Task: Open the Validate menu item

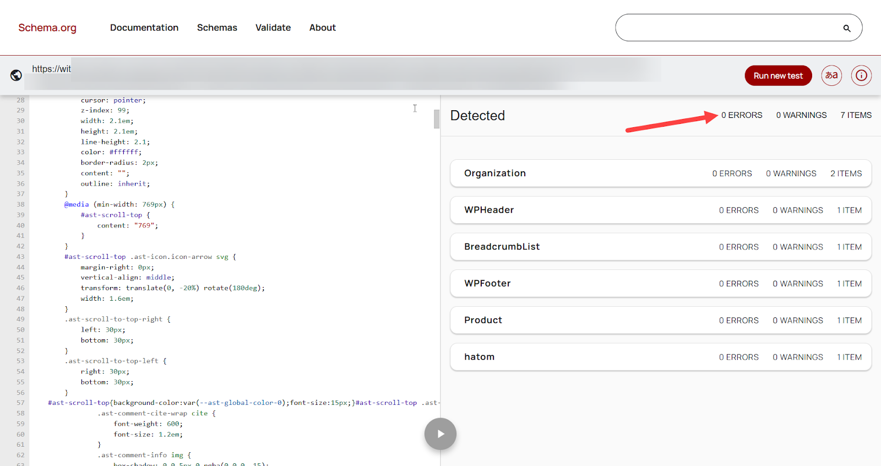Action: point(273,28)
